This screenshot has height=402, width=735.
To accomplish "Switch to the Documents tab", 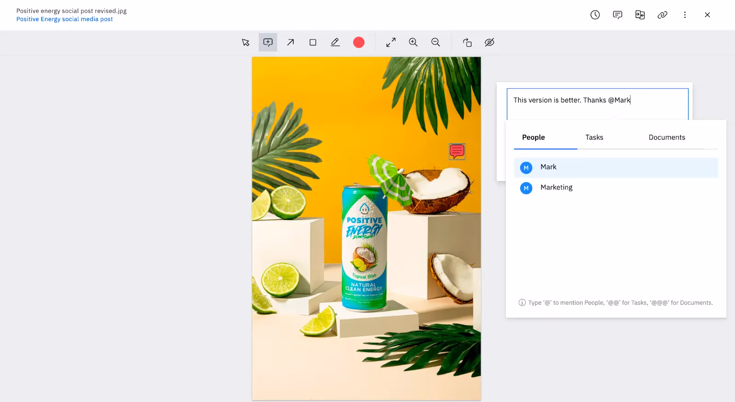I will pyautogui.click(x=667, y=137).
